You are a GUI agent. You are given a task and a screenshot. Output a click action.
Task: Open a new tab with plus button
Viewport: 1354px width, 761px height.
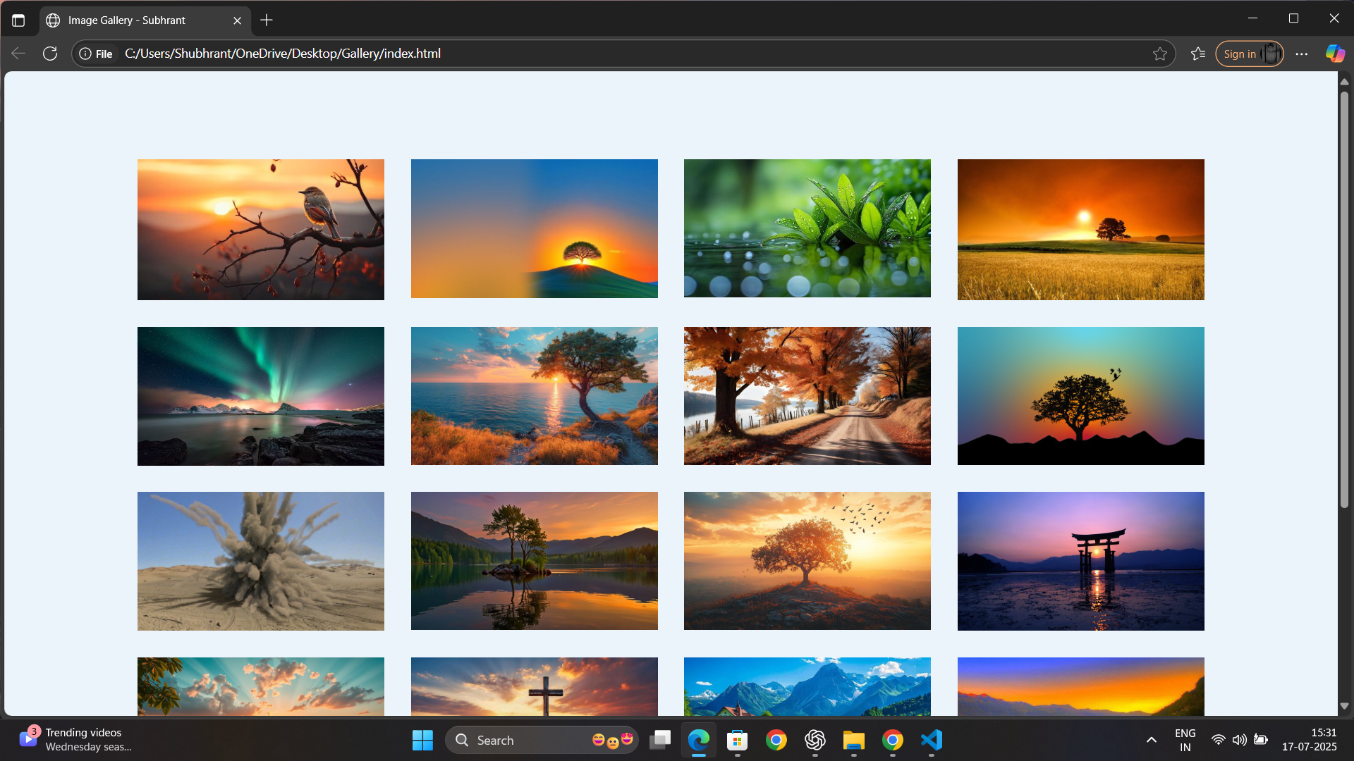(266, 20)
